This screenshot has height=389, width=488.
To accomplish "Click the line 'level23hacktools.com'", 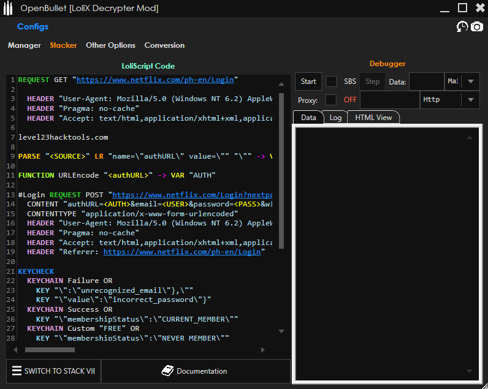I will [x=63, y=137].
